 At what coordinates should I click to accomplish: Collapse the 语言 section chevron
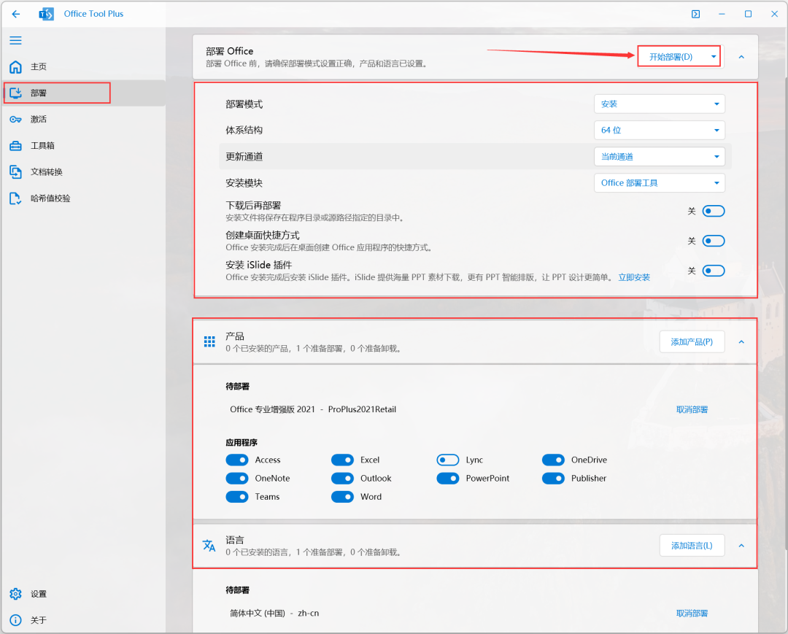tap(741, 546)
